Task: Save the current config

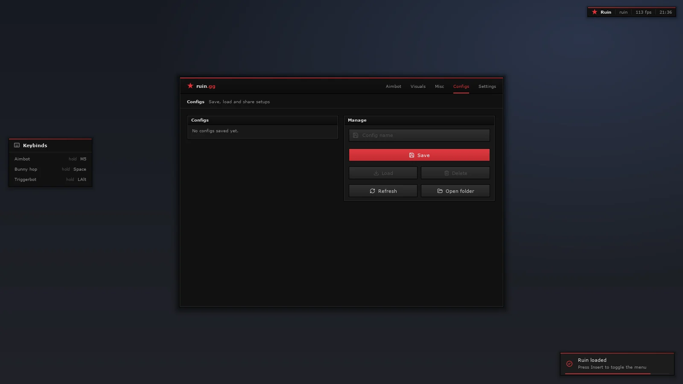Action: (419, 155)
